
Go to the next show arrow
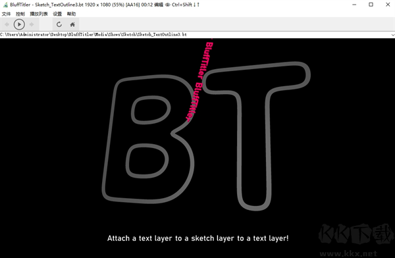32,24
